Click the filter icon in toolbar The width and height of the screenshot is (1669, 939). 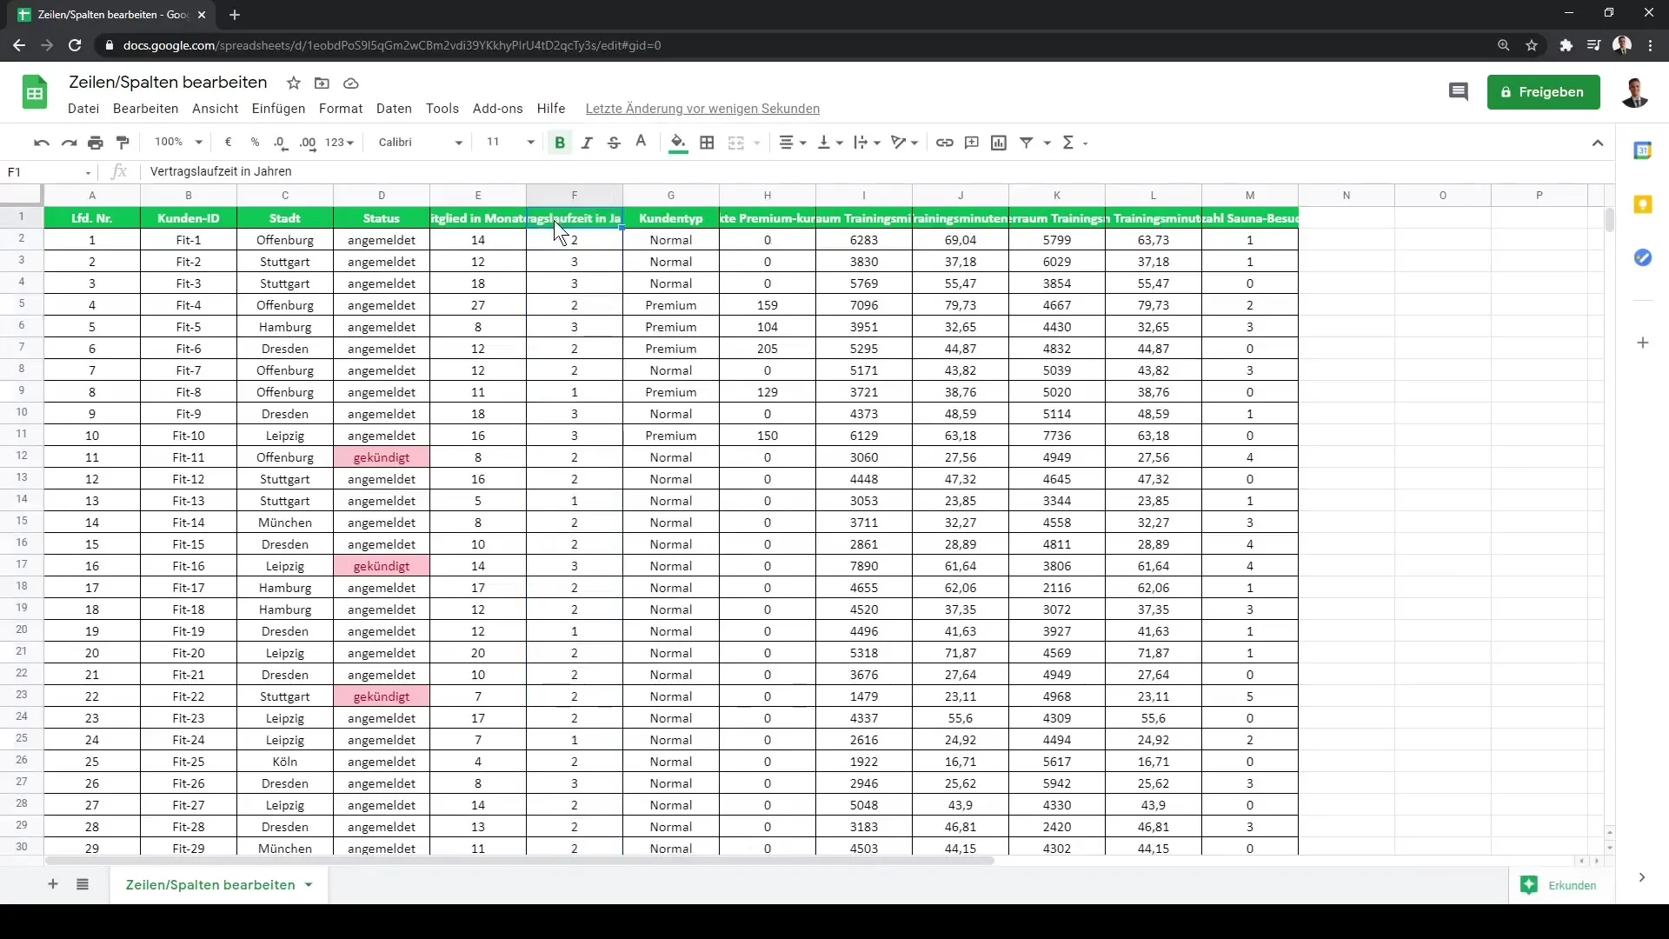pos(1028,143)
